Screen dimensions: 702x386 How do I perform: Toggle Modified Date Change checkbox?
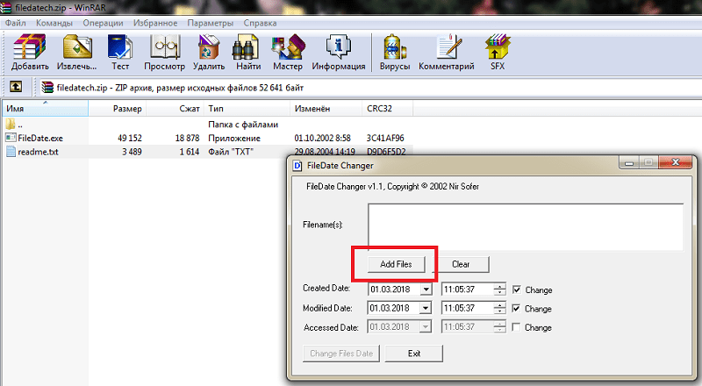(x=516, y=309)
